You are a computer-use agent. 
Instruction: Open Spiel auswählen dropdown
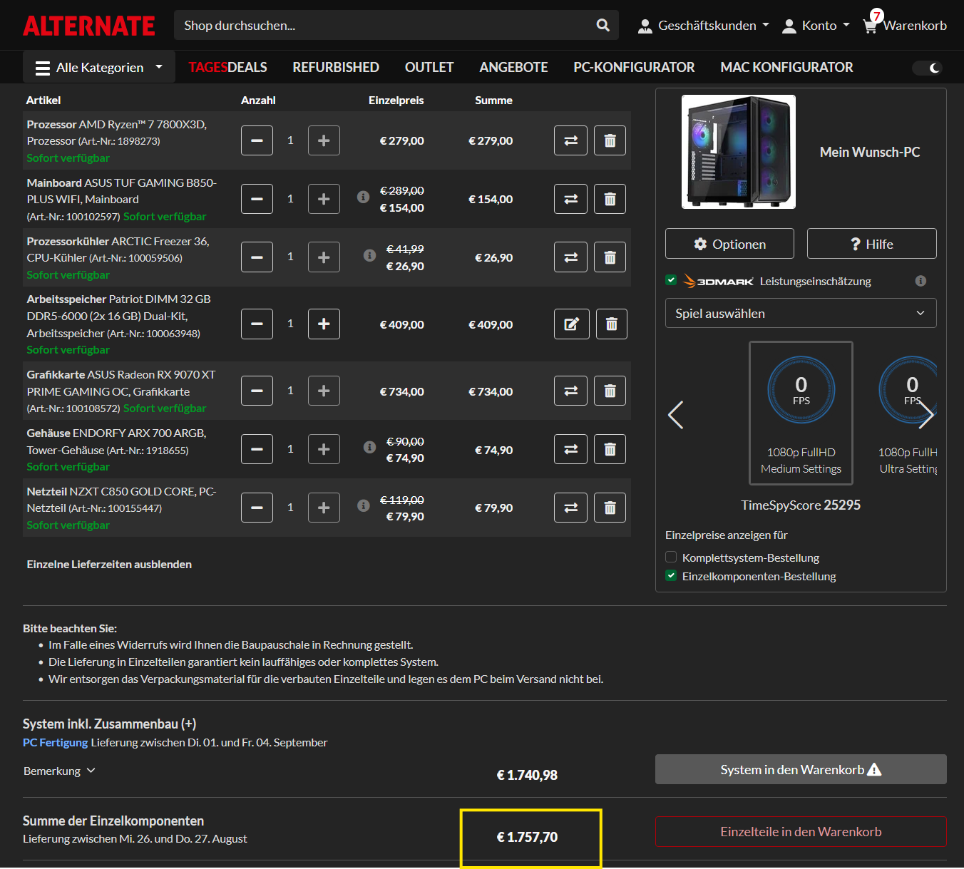pyautogui.click(x=801, y=313)
